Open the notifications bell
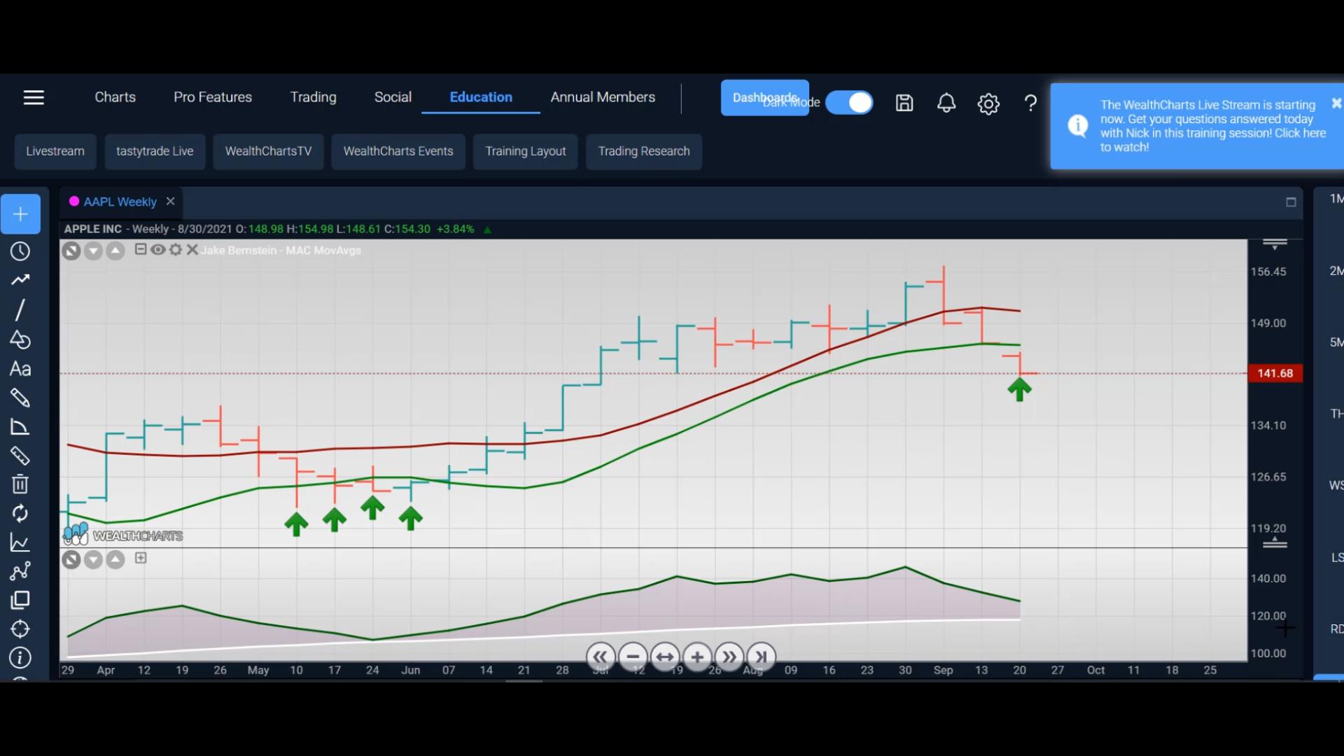The image size is (1344, 756). pyautogui.click(x=946, y=104)
